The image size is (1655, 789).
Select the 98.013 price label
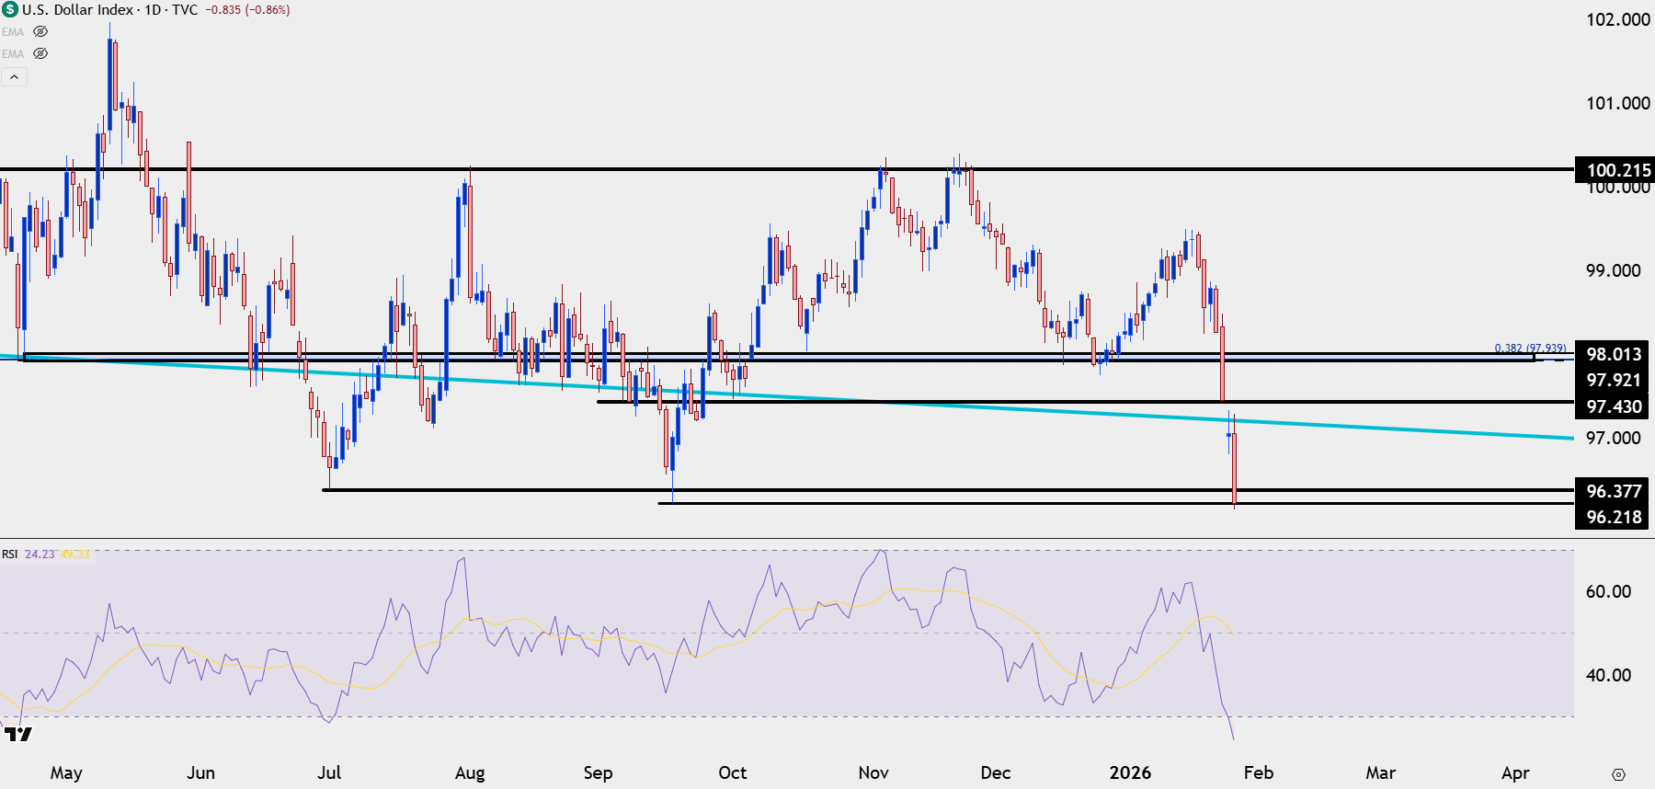[x=1614, y=354]
